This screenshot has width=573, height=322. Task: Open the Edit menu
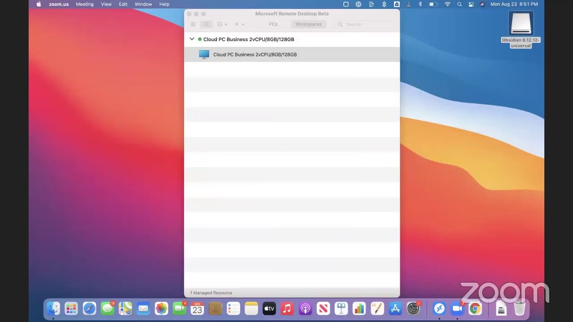123,4
